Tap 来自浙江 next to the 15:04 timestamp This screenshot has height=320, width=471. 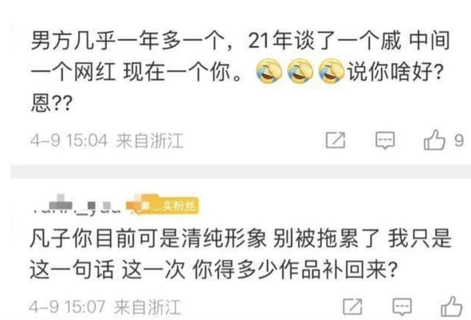click(150, 141)
